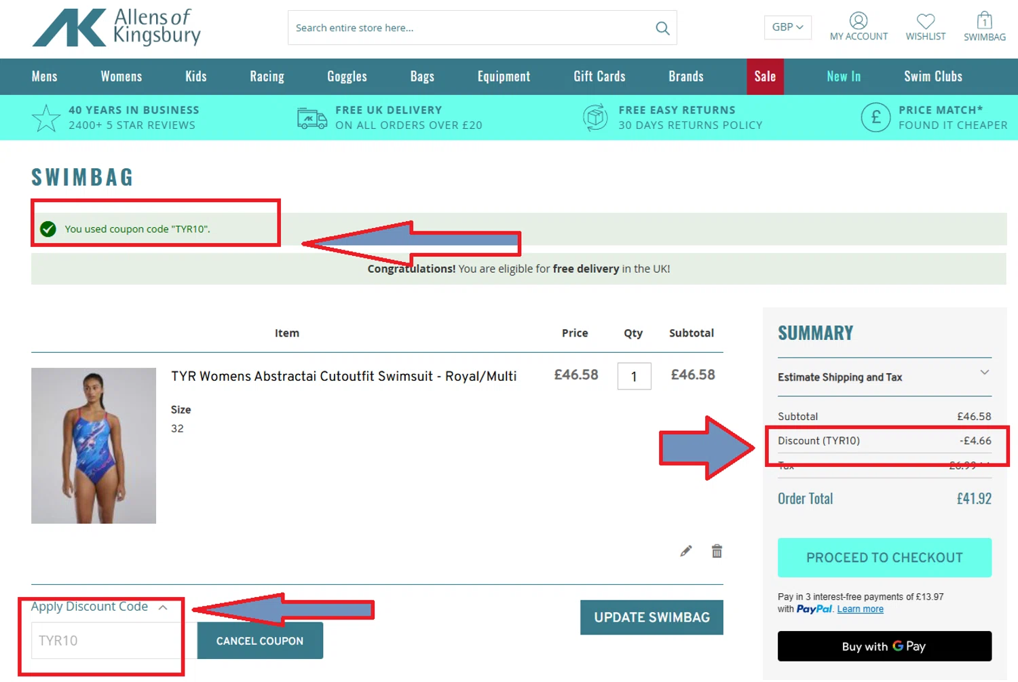Viewport: 1018px width, 682px height.
Task: Click the Free Easy Returns banner text
Action: 690,117
